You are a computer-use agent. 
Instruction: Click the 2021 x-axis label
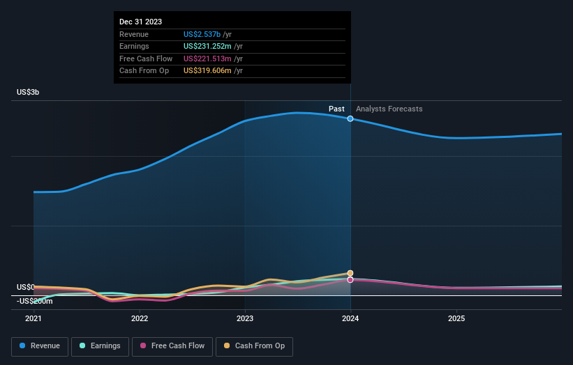tap(34, 319)
